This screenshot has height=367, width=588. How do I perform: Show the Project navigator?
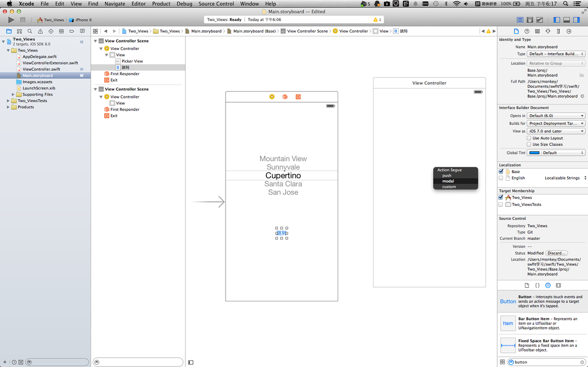click(x=9, y=31)
